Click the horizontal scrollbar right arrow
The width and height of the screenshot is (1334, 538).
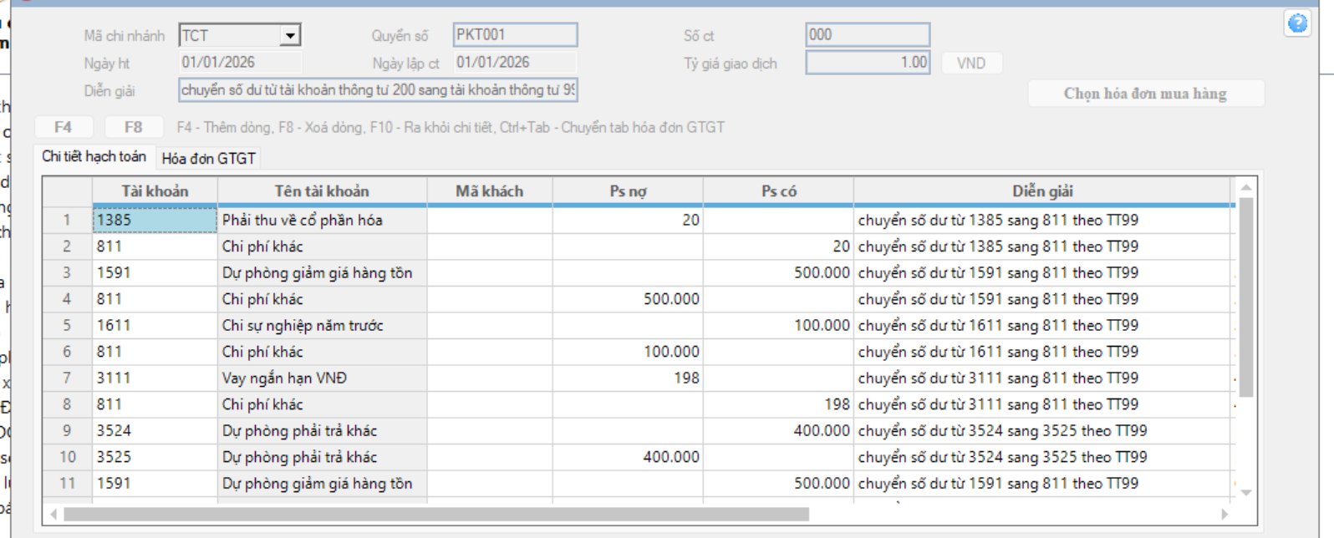[x=1225, y=515]
